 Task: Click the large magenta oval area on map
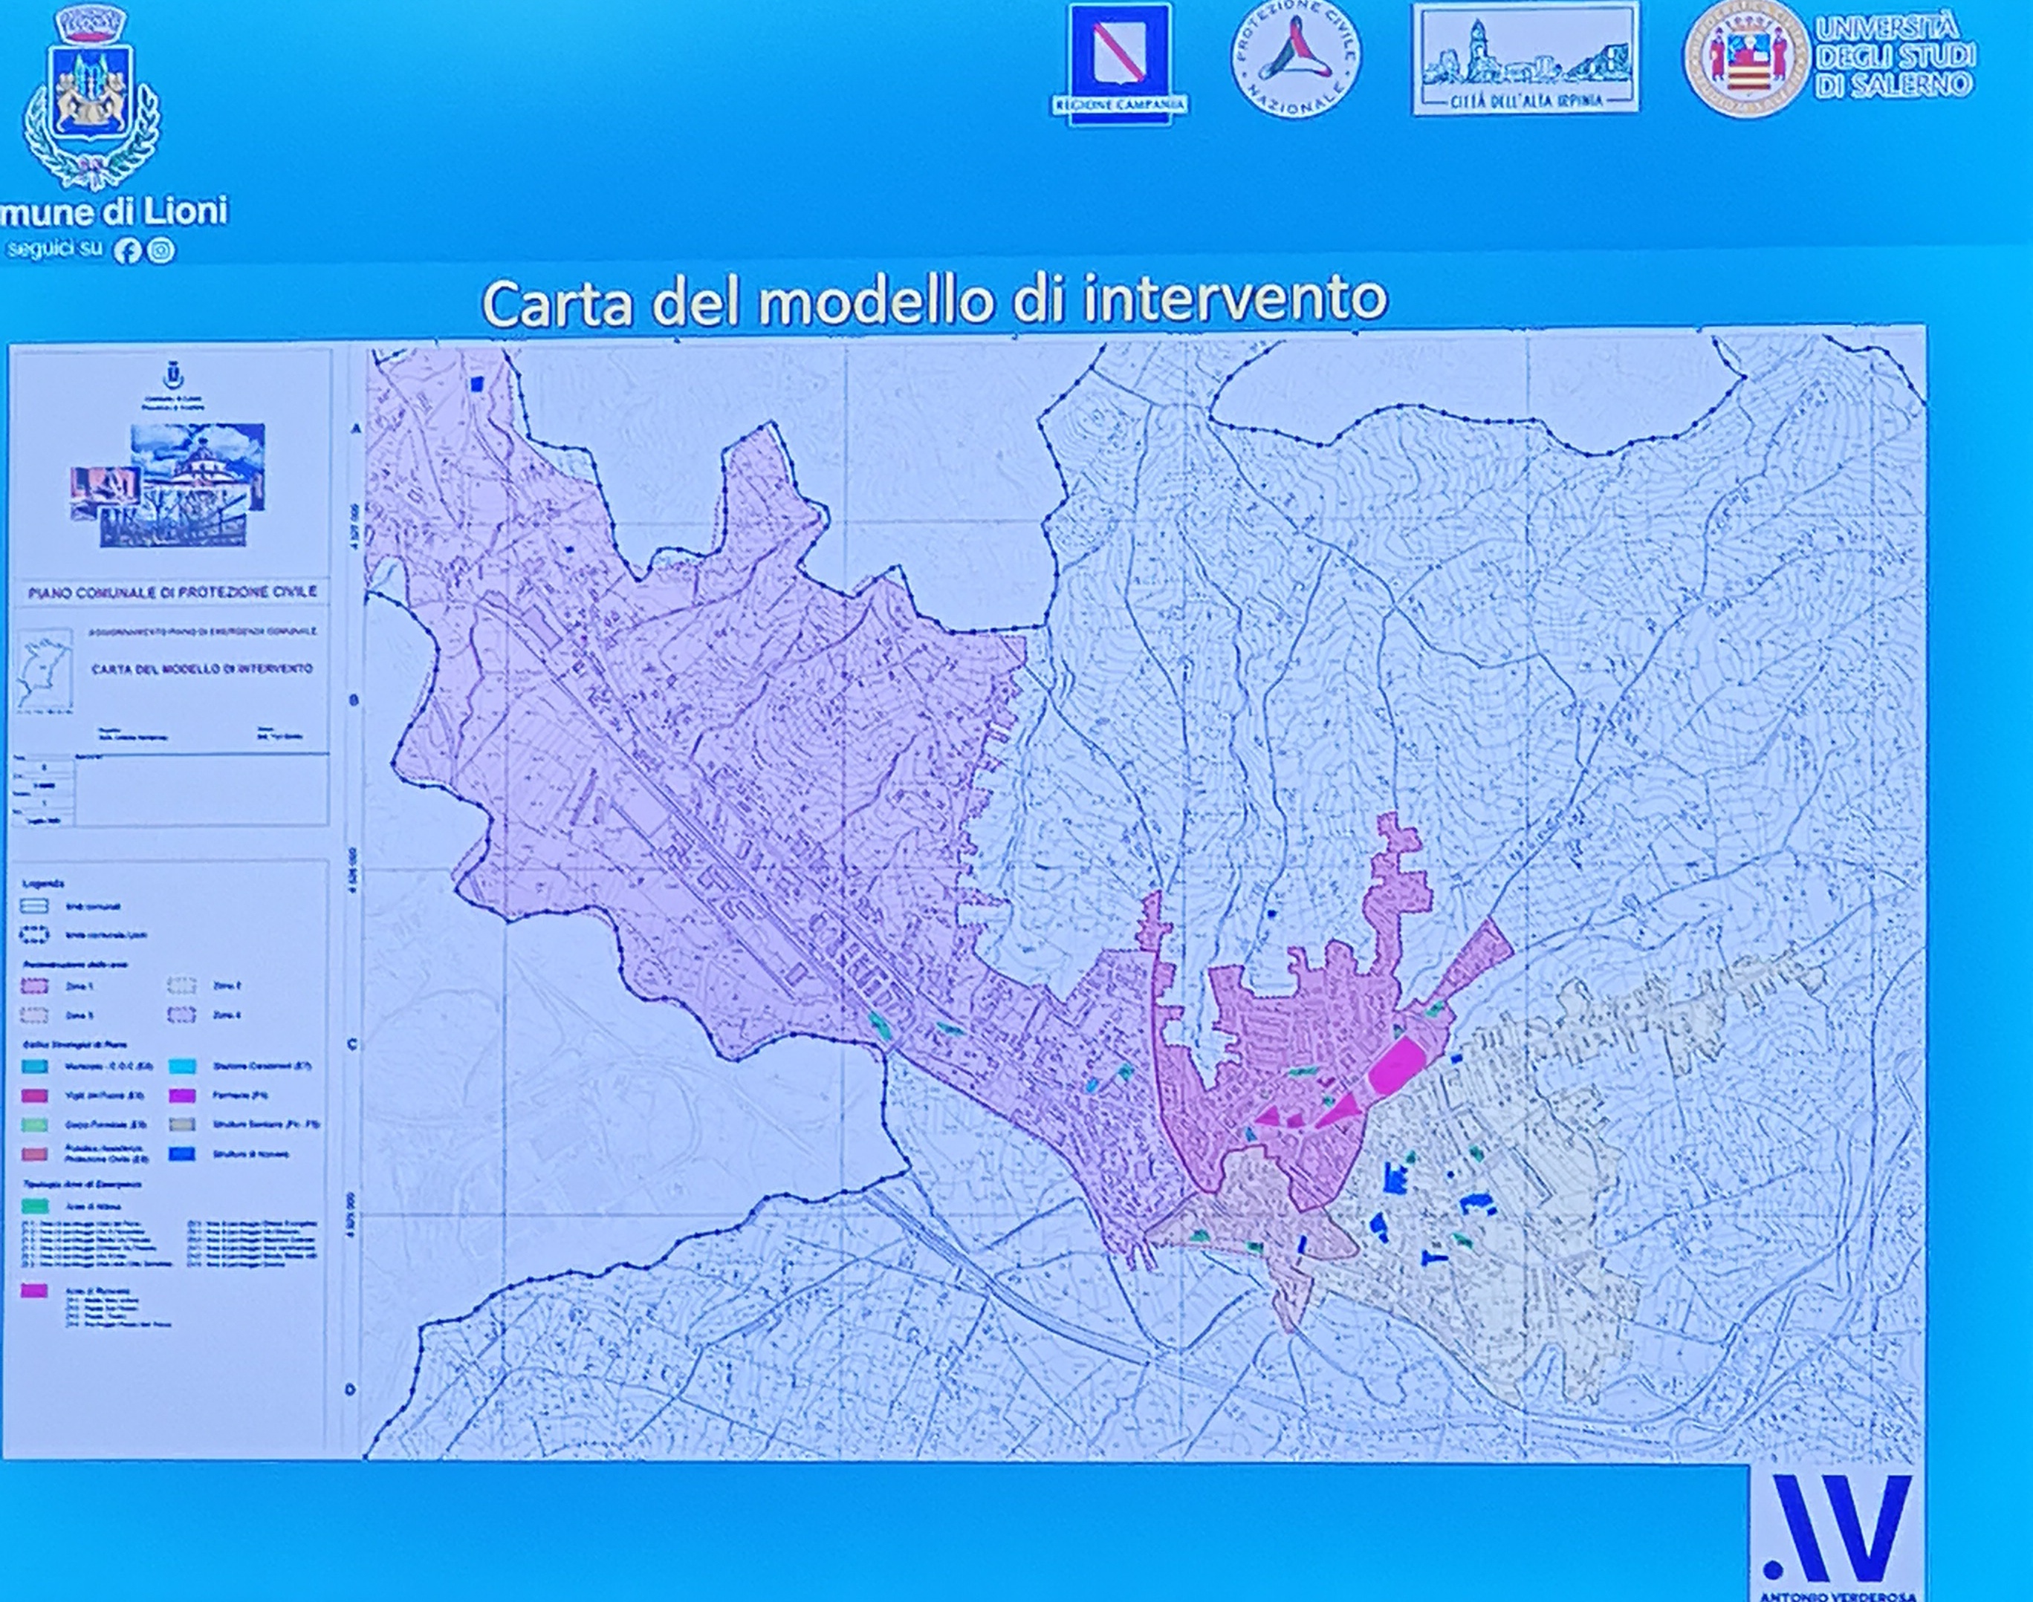pyautogui.click(x=1397, y=1067)
